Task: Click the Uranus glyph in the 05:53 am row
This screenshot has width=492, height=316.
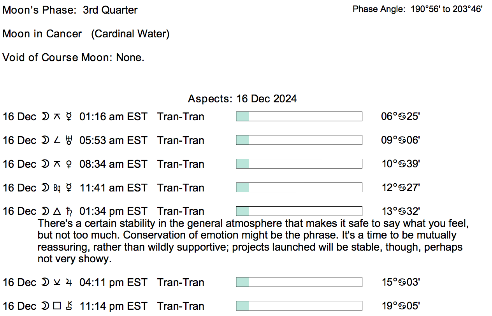Action: click(70, 140)
